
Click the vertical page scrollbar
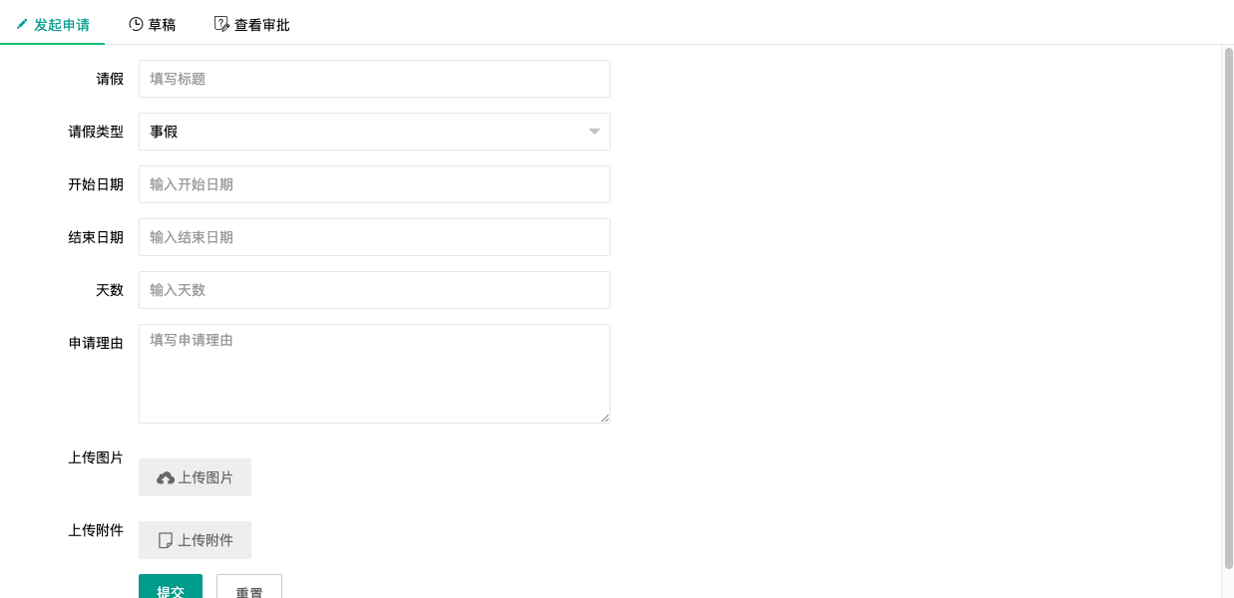(x=1228, y=299)
